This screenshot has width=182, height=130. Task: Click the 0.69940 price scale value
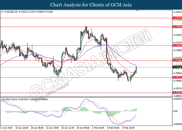(177, 96)
